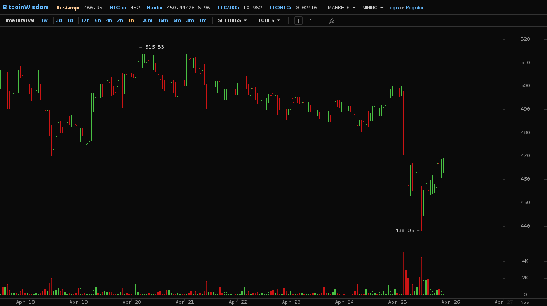The image size is (547, 306).
Task: Select the 1m time interval
Action: coord(202,20)
